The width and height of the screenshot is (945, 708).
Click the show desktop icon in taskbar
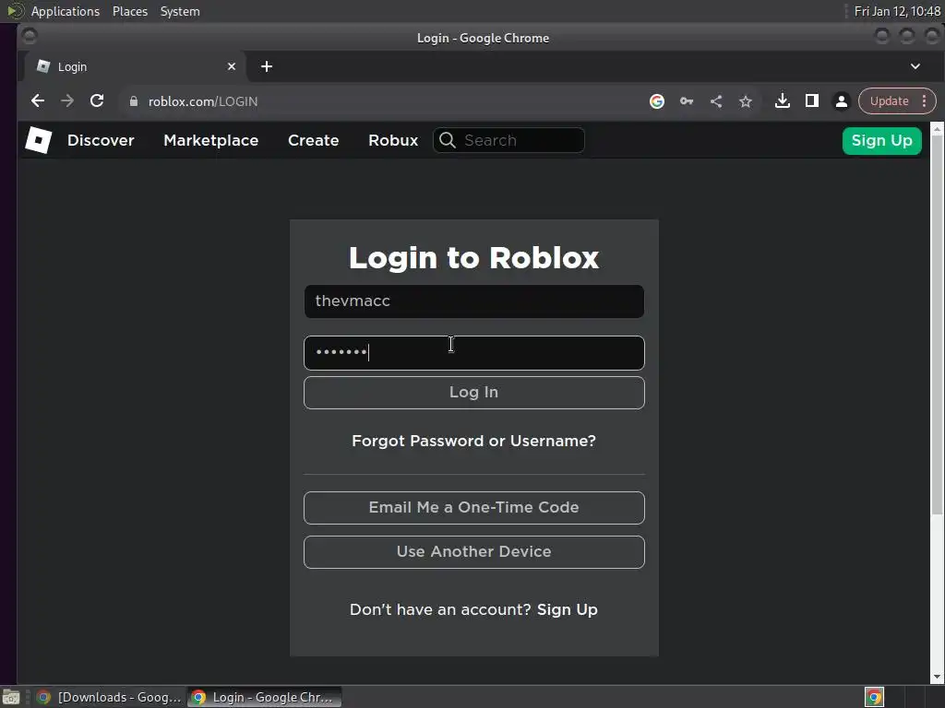tap(11, 697)
